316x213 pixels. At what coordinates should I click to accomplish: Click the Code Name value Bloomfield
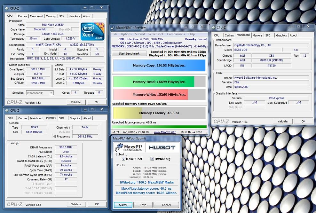point(40,29)
